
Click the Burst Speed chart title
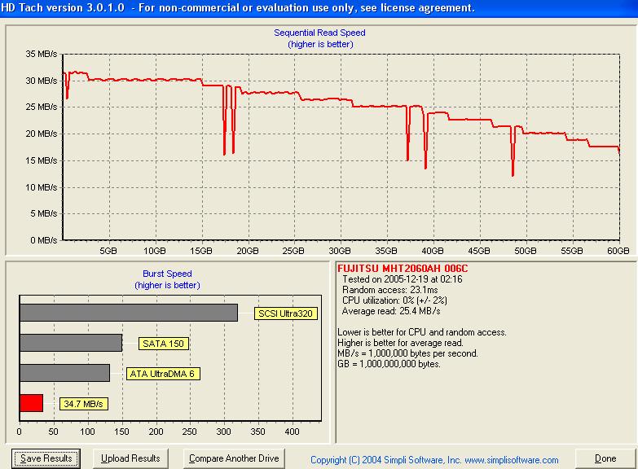167,274
